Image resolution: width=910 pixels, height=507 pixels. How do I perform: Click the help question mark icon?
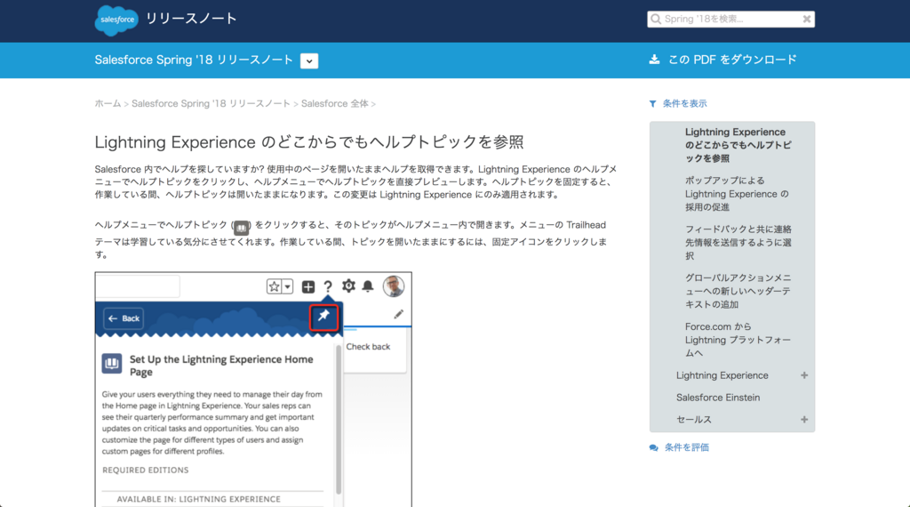pos(328,286)
